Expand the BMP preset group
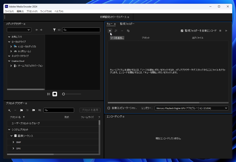 14,142
